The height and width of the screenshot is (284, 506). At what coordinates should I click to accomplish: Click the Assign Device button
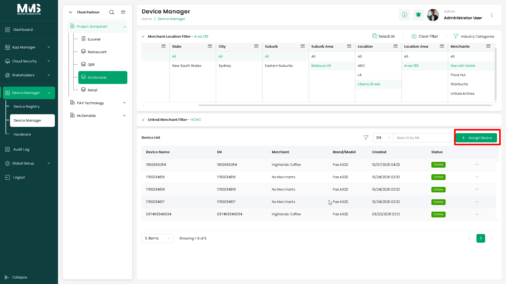476,138
